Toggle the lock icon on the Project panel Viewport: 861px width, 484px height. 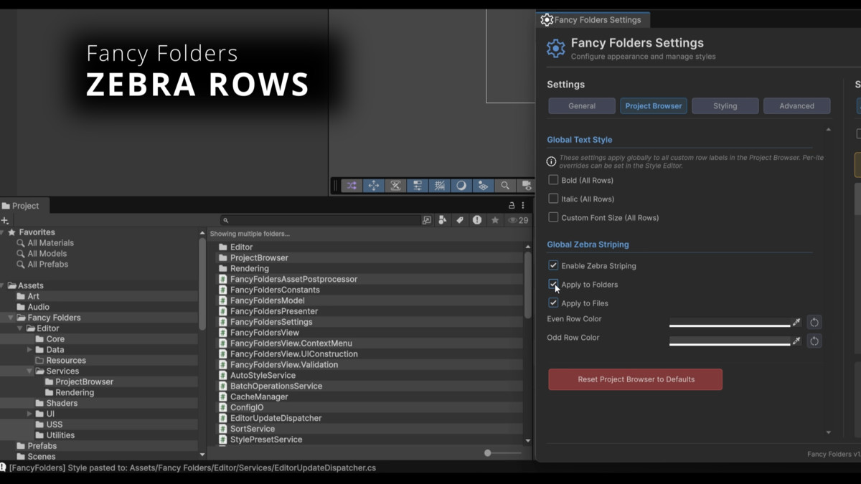click(x=512, y=206)
